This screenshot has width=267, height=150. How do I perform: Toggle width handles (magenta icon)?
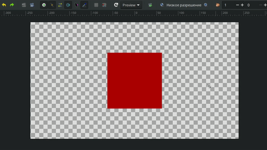[76, 5]
